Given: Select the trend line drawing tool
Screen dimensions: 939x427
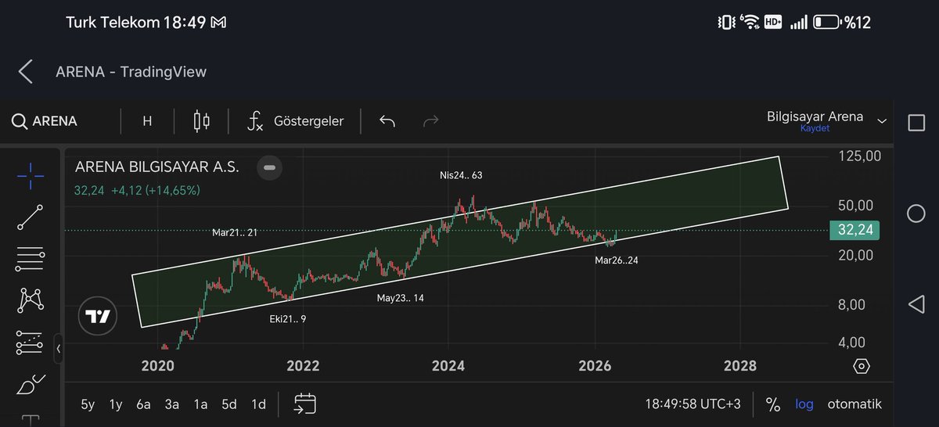Looking at the screenshot, I should 30,217.
